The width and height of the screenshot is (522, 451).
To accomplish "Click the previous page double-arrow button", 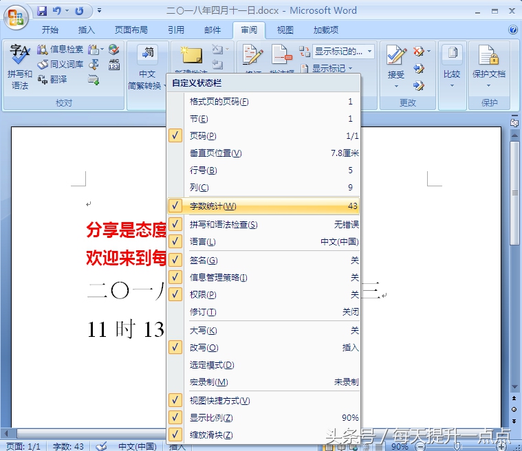I will 514,398.
